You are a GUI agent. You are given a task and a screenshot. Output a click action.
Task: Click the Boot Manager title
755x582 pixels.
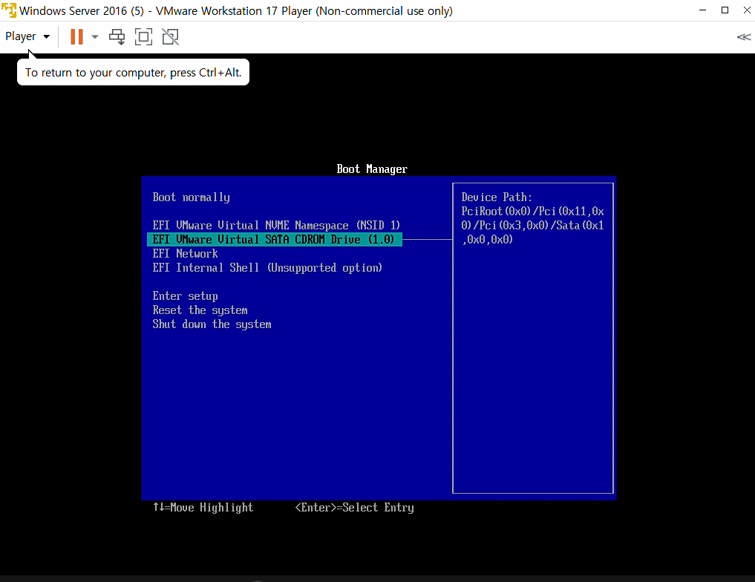372,169
